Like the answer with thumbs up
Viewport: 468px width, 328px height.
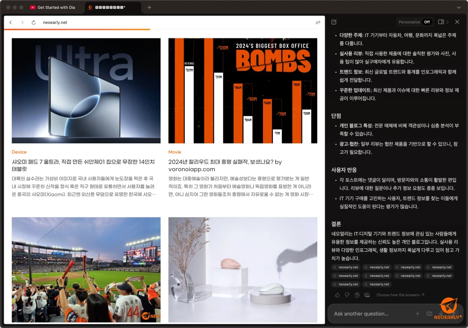click(337, 295)
